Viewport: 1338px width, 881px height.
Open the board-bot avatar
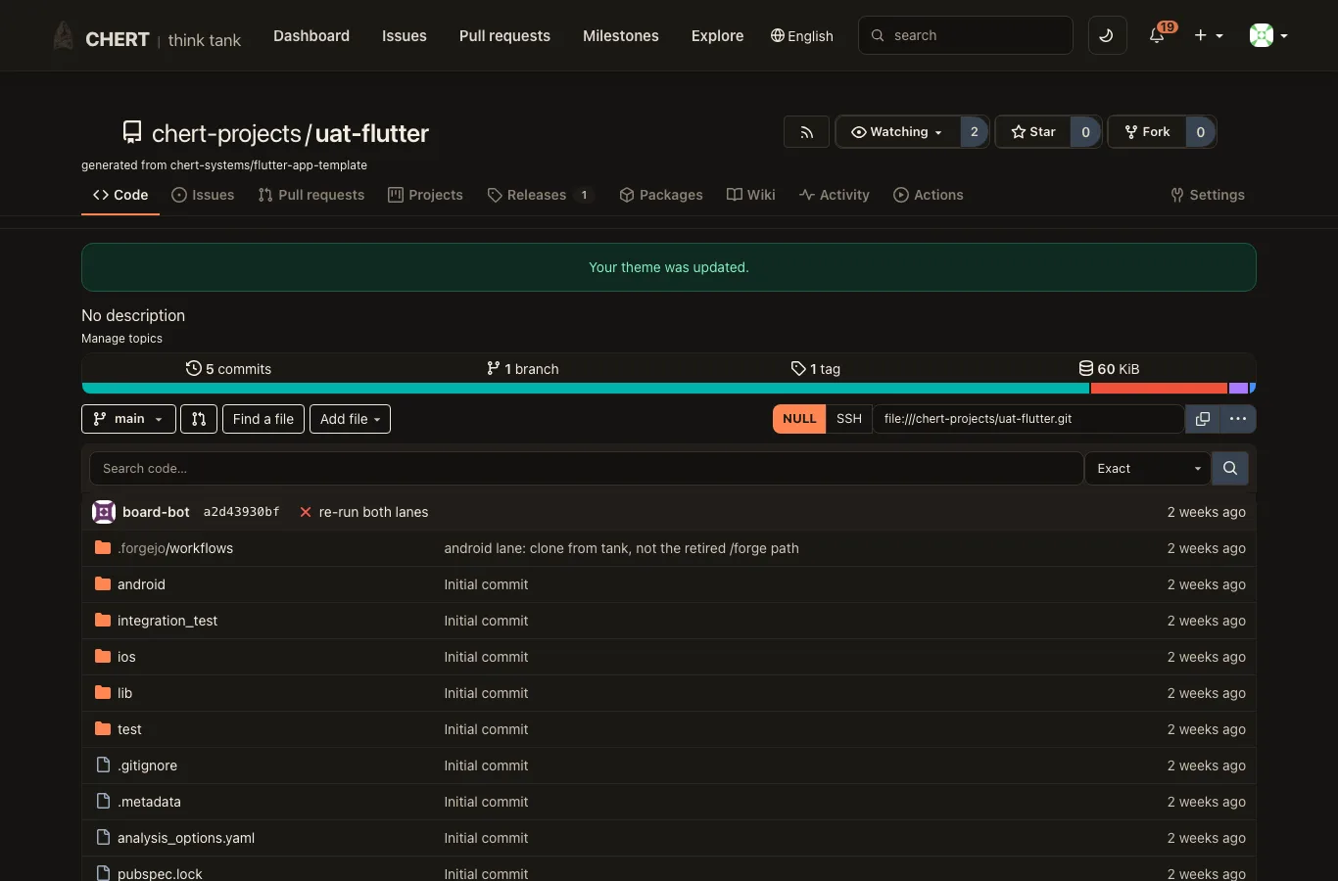(104, 512)
